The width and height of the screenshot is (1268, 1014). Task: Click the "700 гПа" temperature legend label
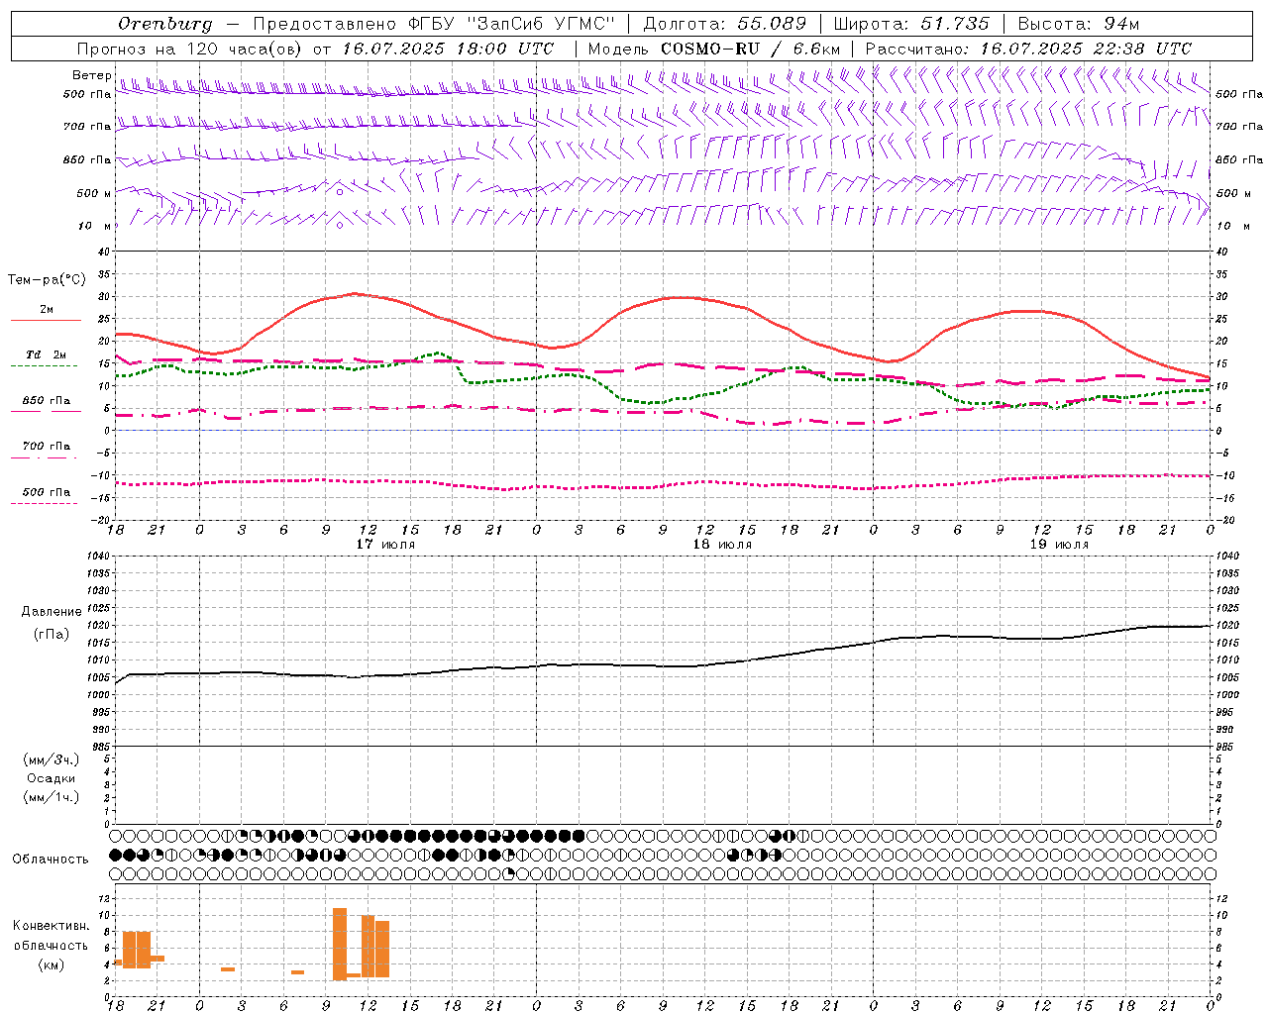[x=47, y=447]
